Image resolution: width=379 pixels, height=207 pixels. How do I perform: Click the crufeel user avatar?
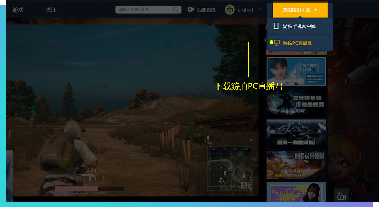230,10
